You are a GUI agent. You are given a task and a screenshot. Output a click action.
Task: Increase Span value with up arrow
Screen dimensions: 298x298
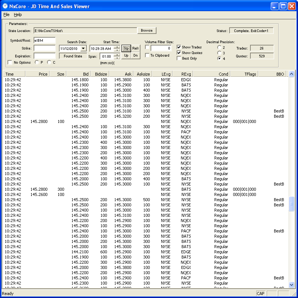[117, 54]
